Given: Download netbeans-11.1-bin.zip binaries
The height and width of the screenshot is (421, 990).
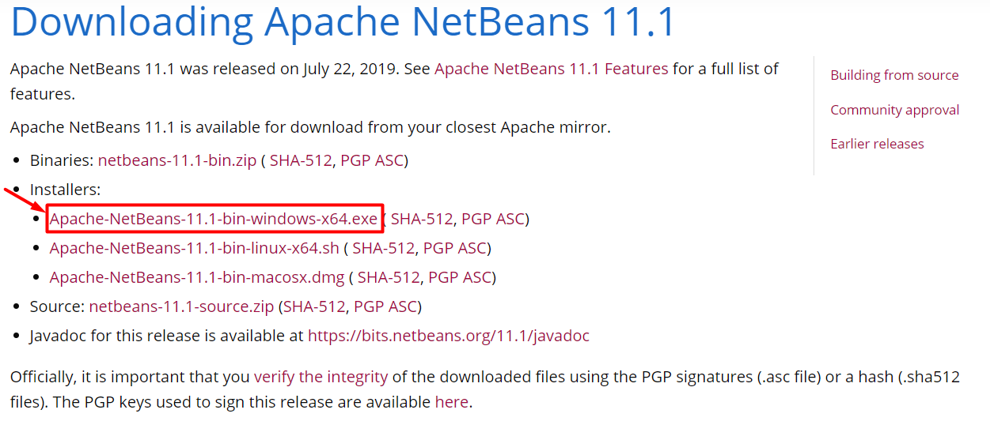Looking at the screenshot, I should pyautogui.click(x=177, y=160).
